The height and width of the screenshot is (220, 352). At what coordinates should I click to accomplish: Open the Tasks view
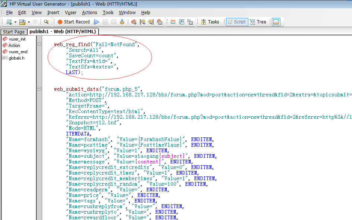[x=210, y=22]
